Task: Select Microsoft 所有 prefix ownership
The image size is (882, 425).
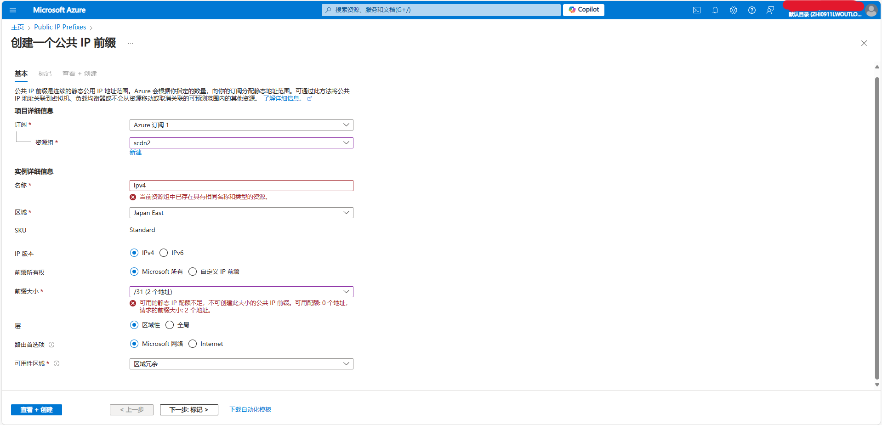Action: point(134,272)
